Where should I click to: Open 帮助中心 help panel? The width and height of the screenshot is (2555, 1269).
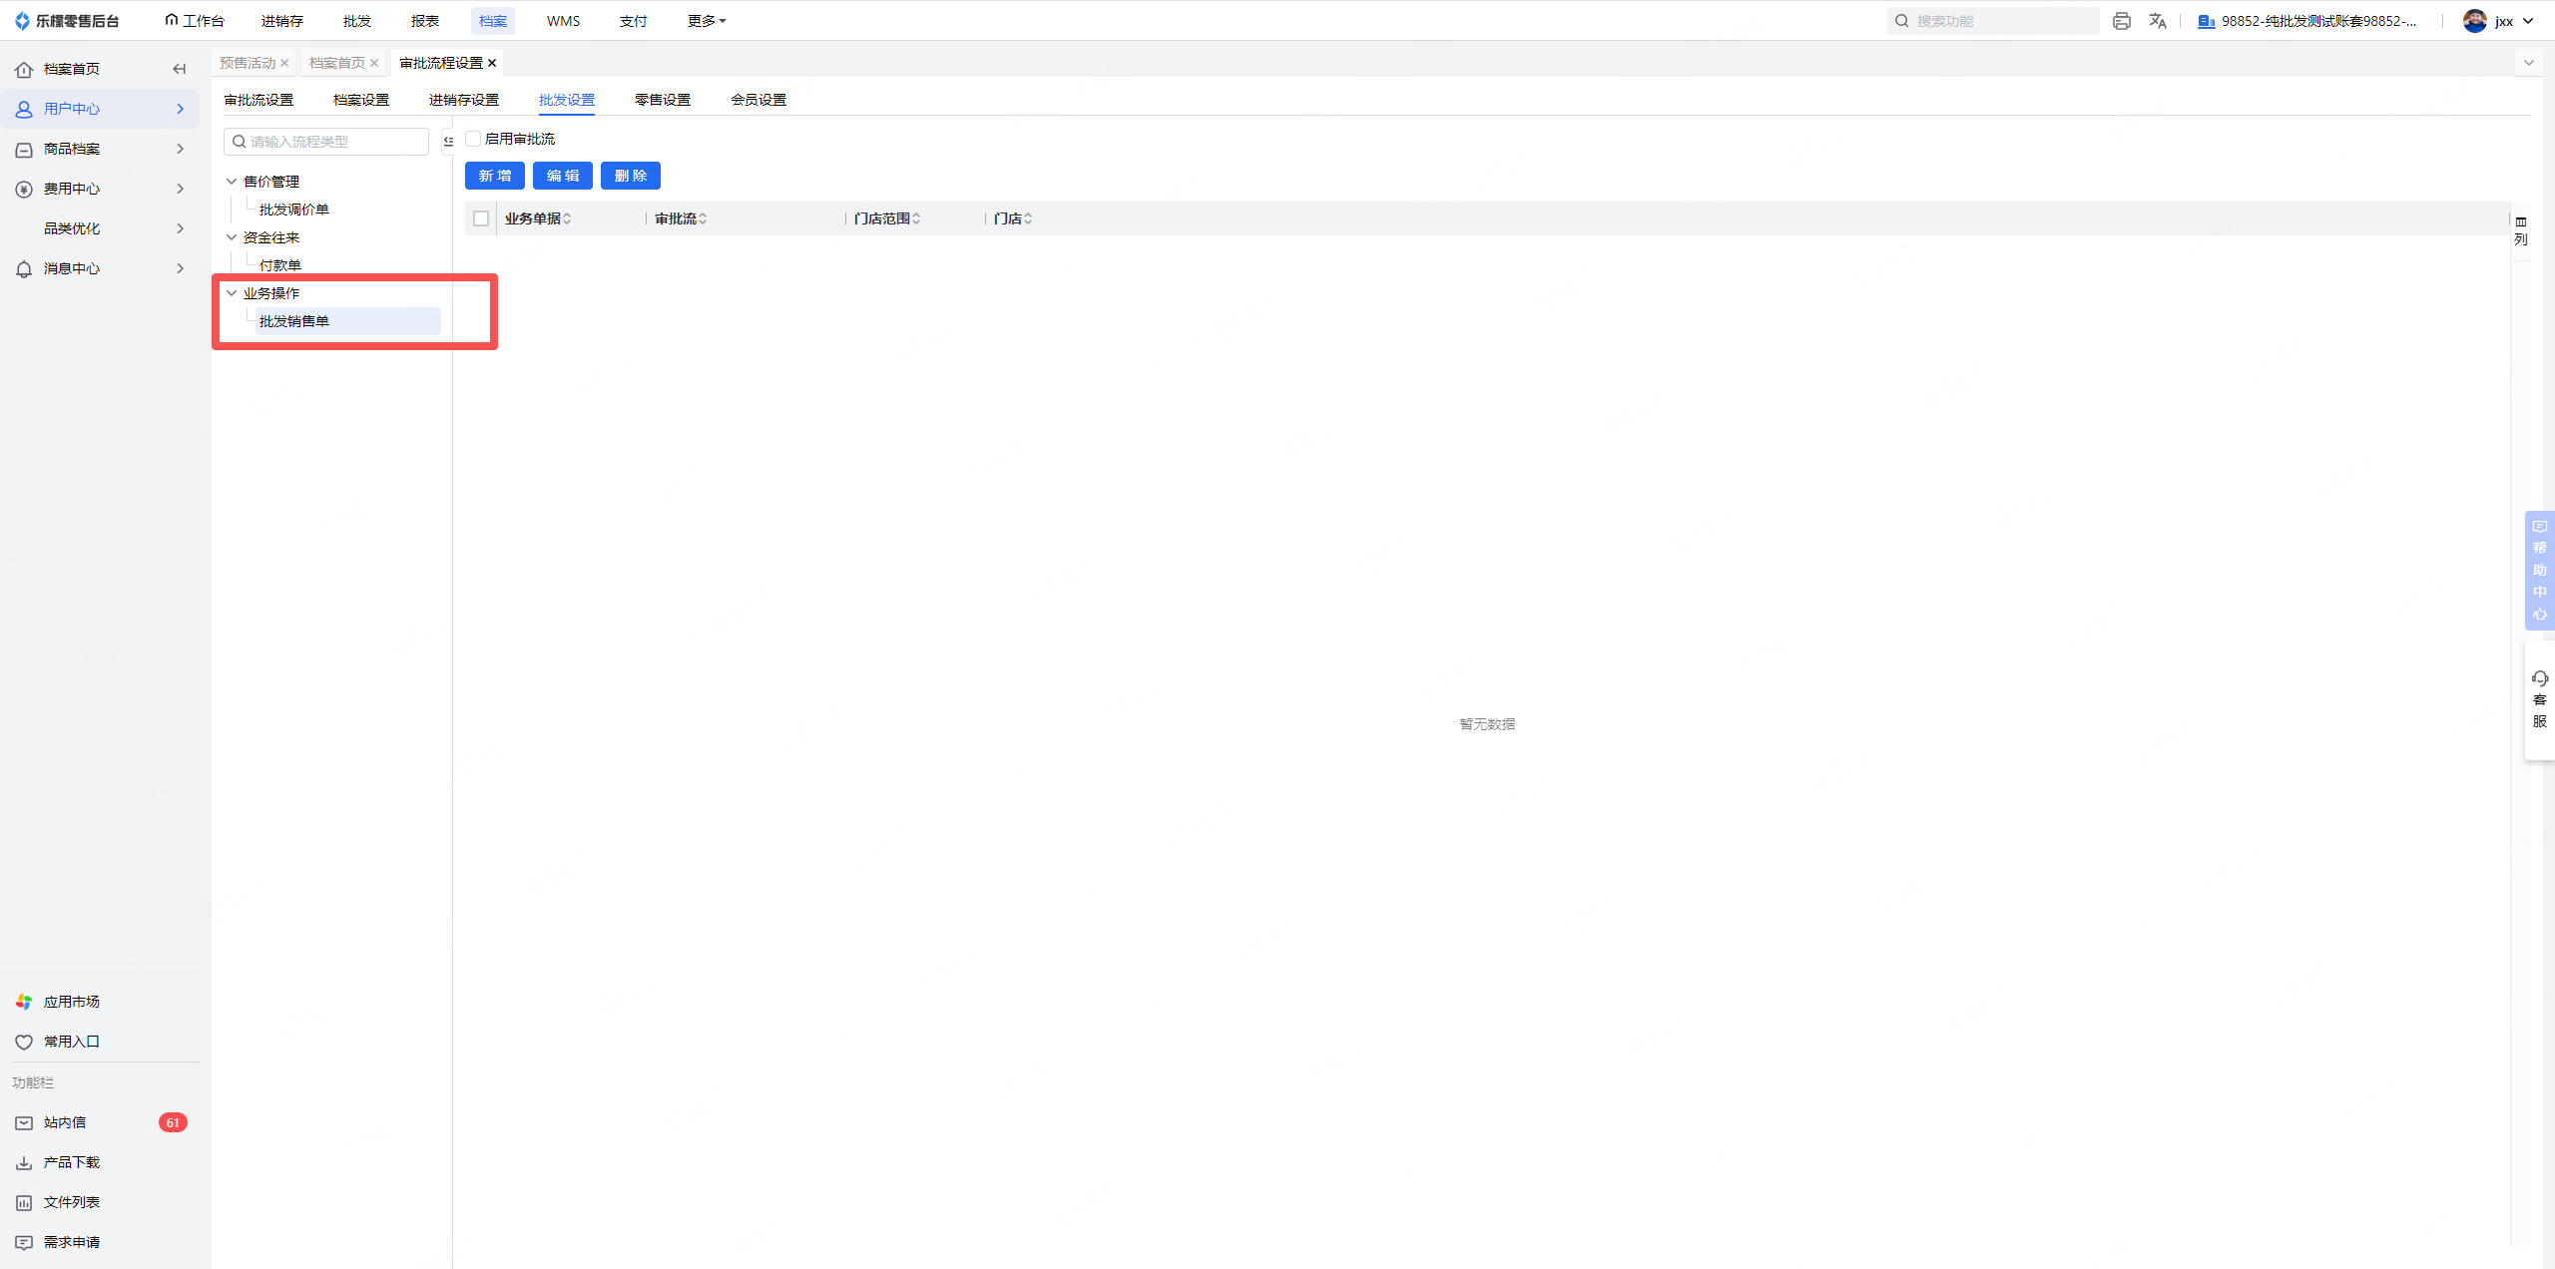2540,571
